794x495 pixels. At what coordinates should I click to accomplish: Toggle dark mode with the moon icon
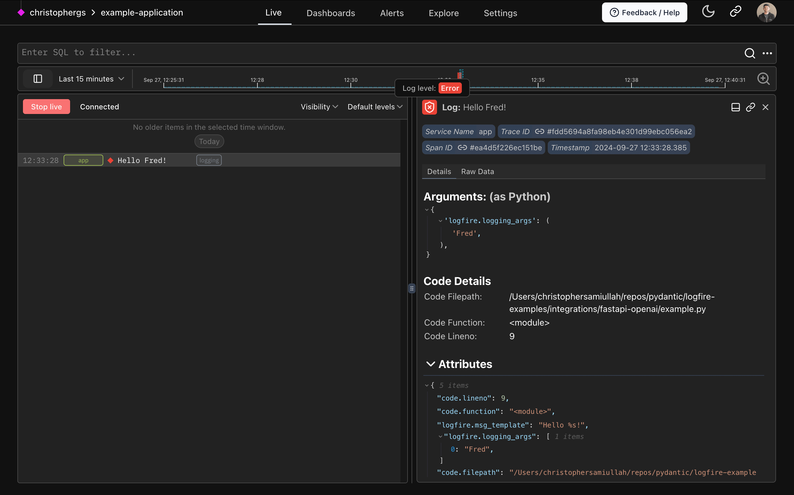[708, 12]
